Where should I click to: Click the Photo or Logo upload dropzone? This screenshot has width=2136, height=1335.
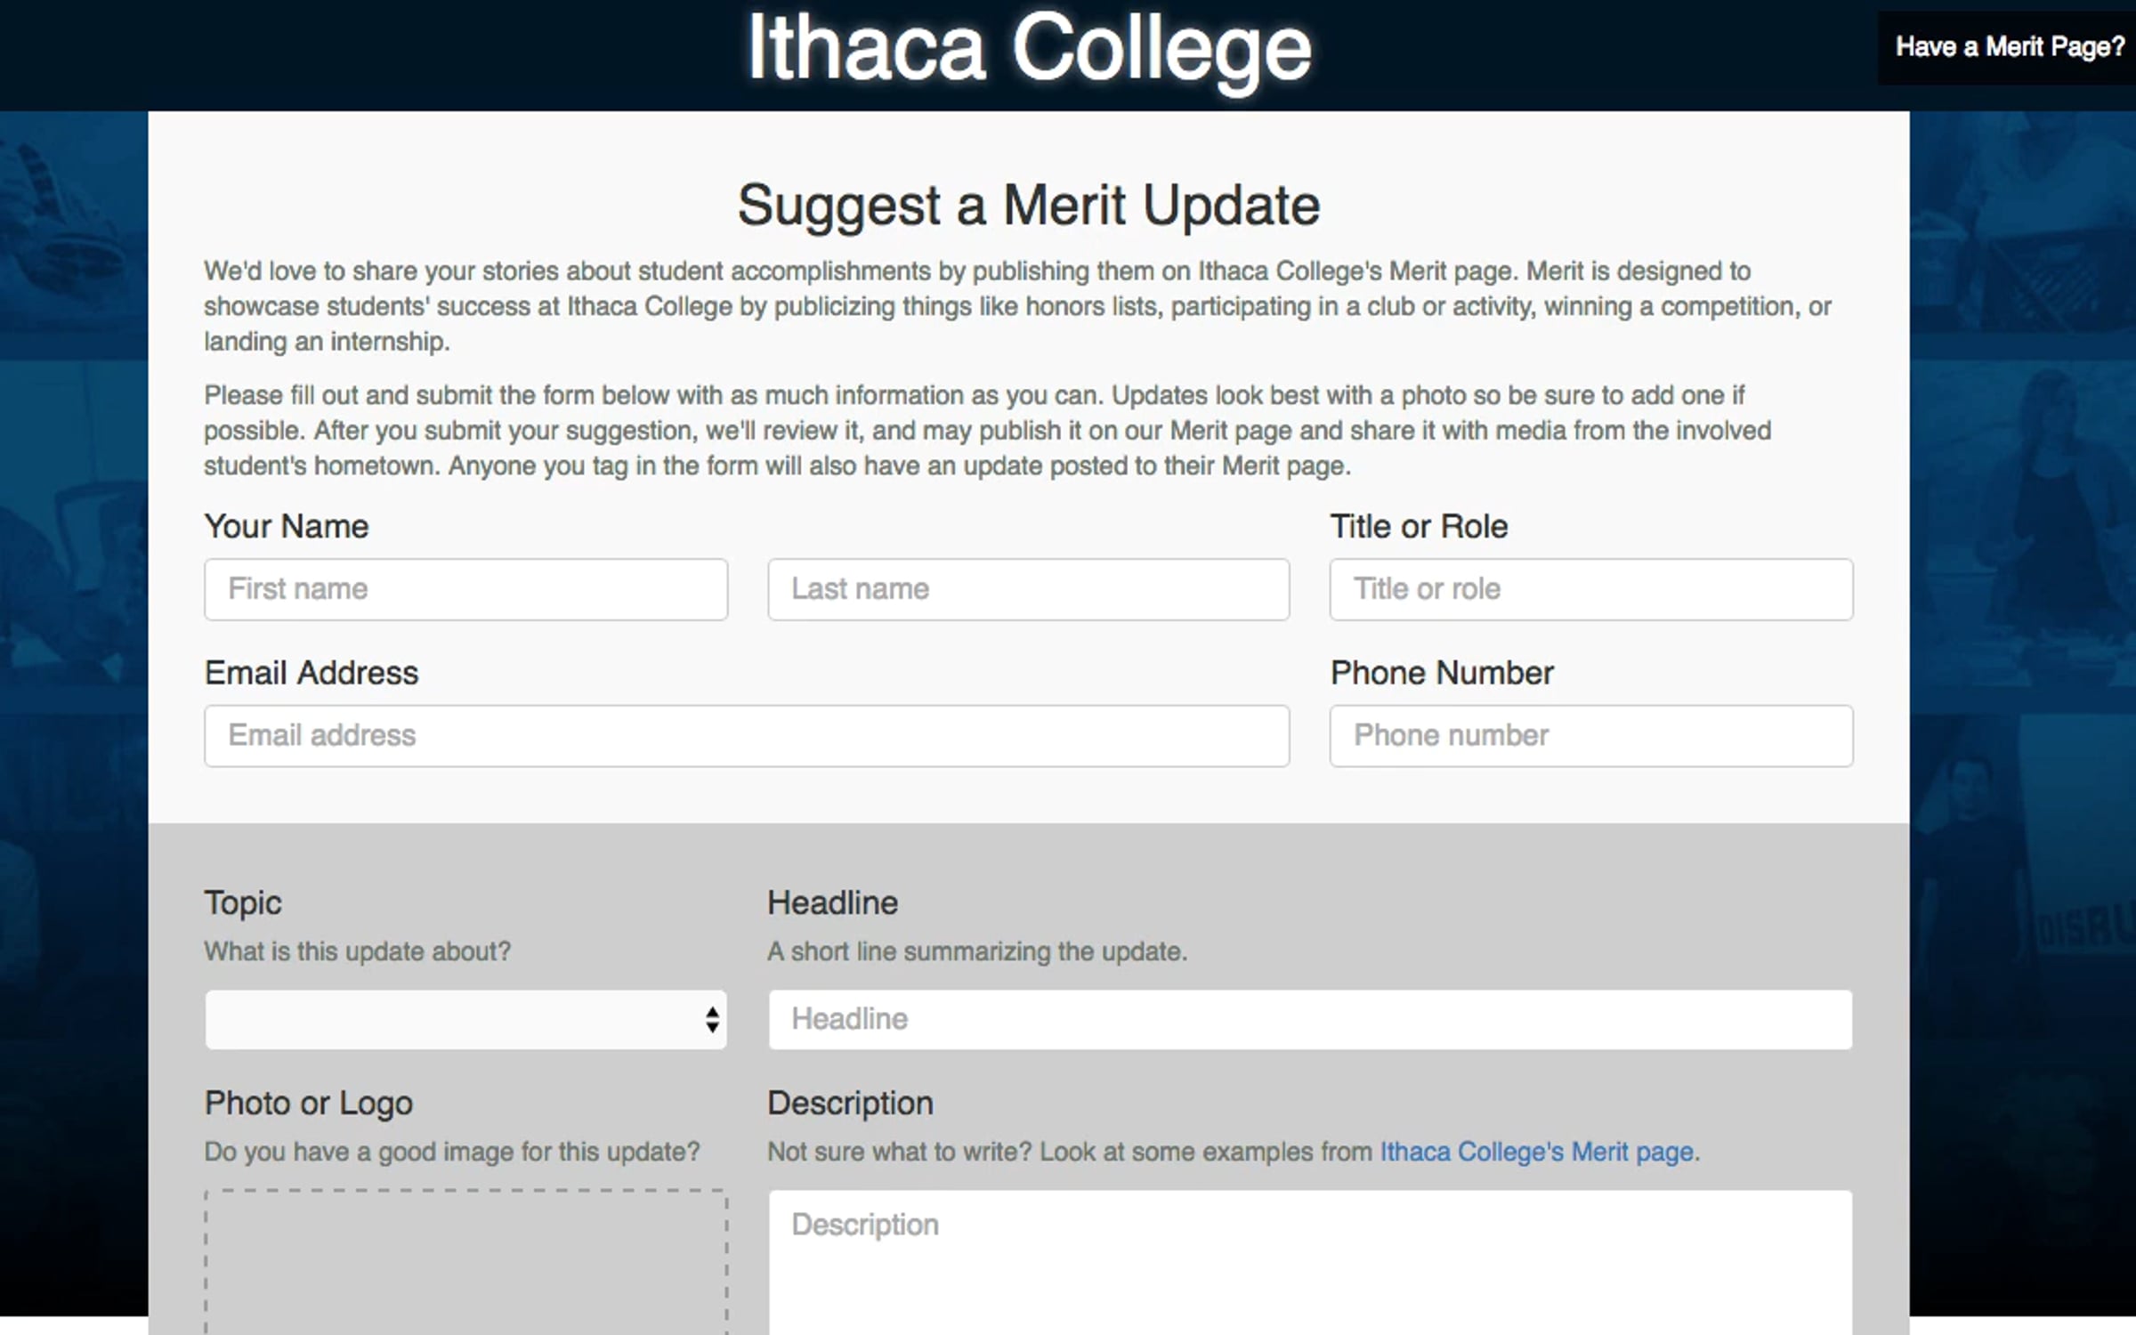coord(466,1262)
